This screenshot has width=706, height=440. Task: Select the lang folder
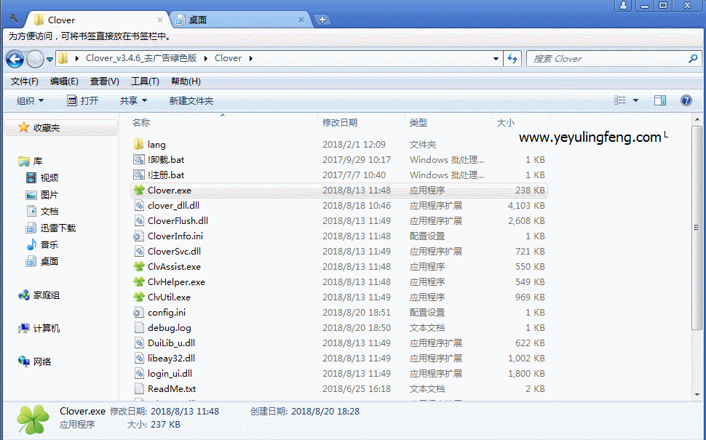click(x=156, y=145)
